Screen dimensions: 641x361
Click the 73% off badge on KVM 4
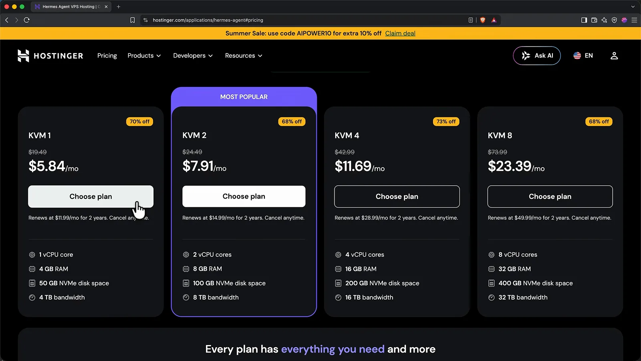446,122
